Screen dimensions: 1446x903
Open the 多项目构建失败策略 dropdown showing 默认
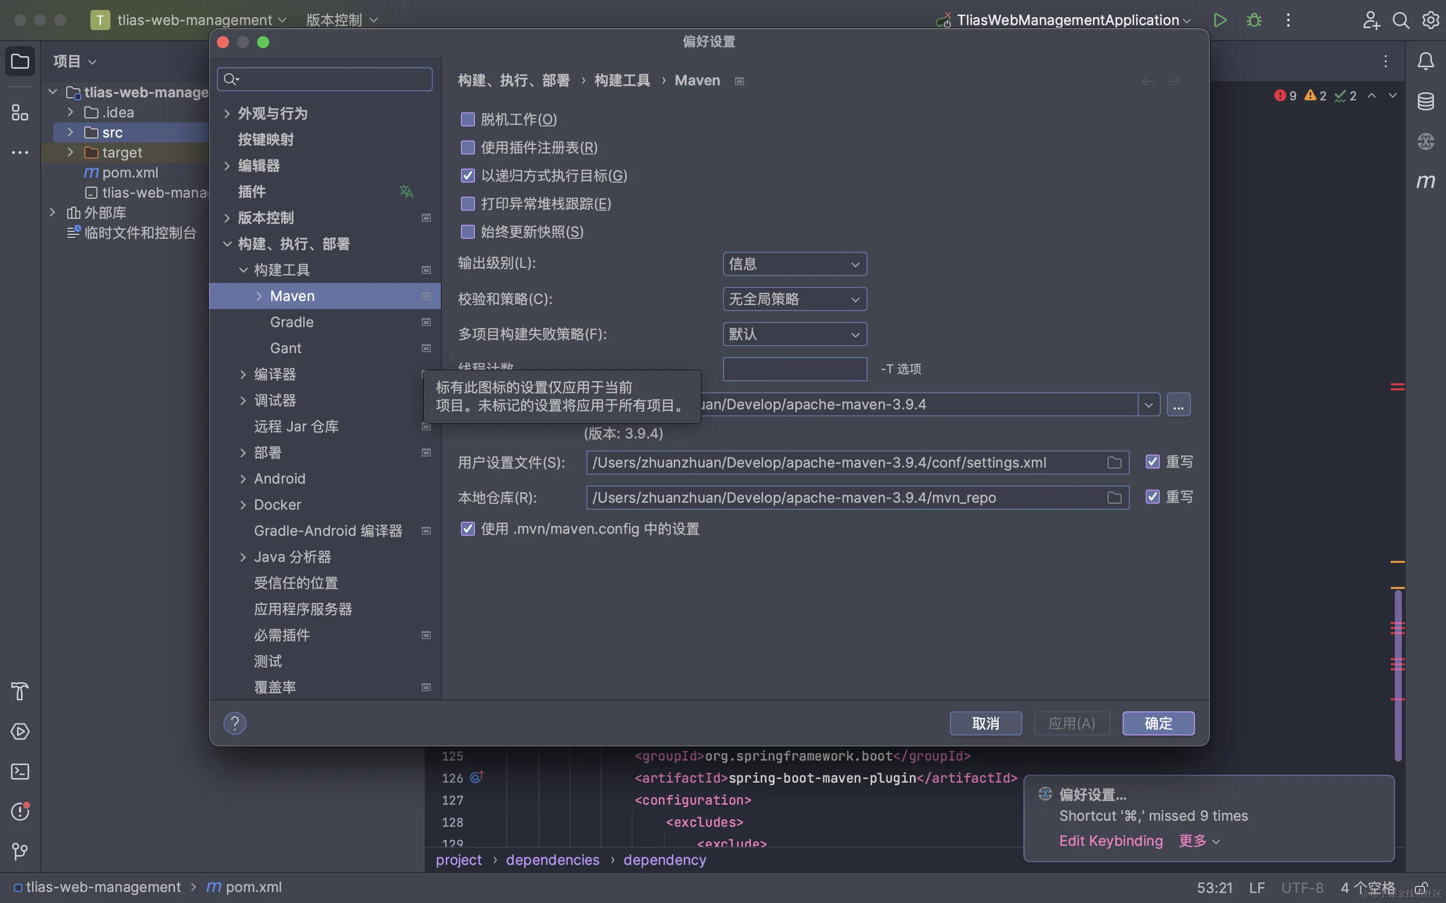tap(794, 334)
